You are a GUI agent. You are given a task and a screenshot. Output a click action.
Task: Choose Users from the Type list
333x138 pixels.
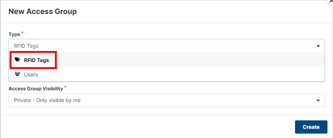(x=31, y=75)
